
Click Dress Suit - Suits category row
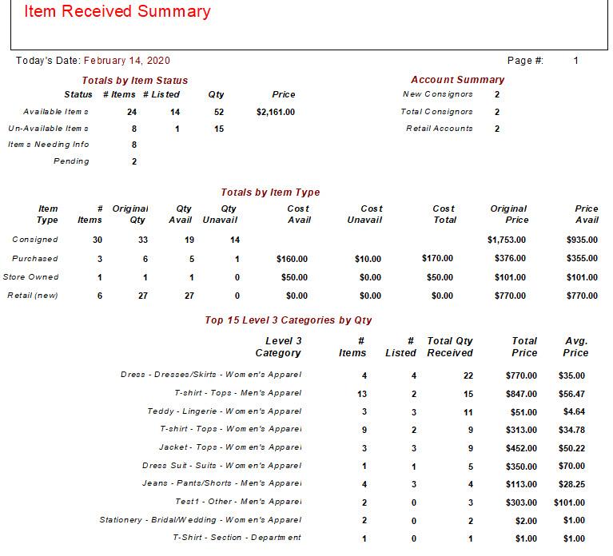[x=364, y=467]
